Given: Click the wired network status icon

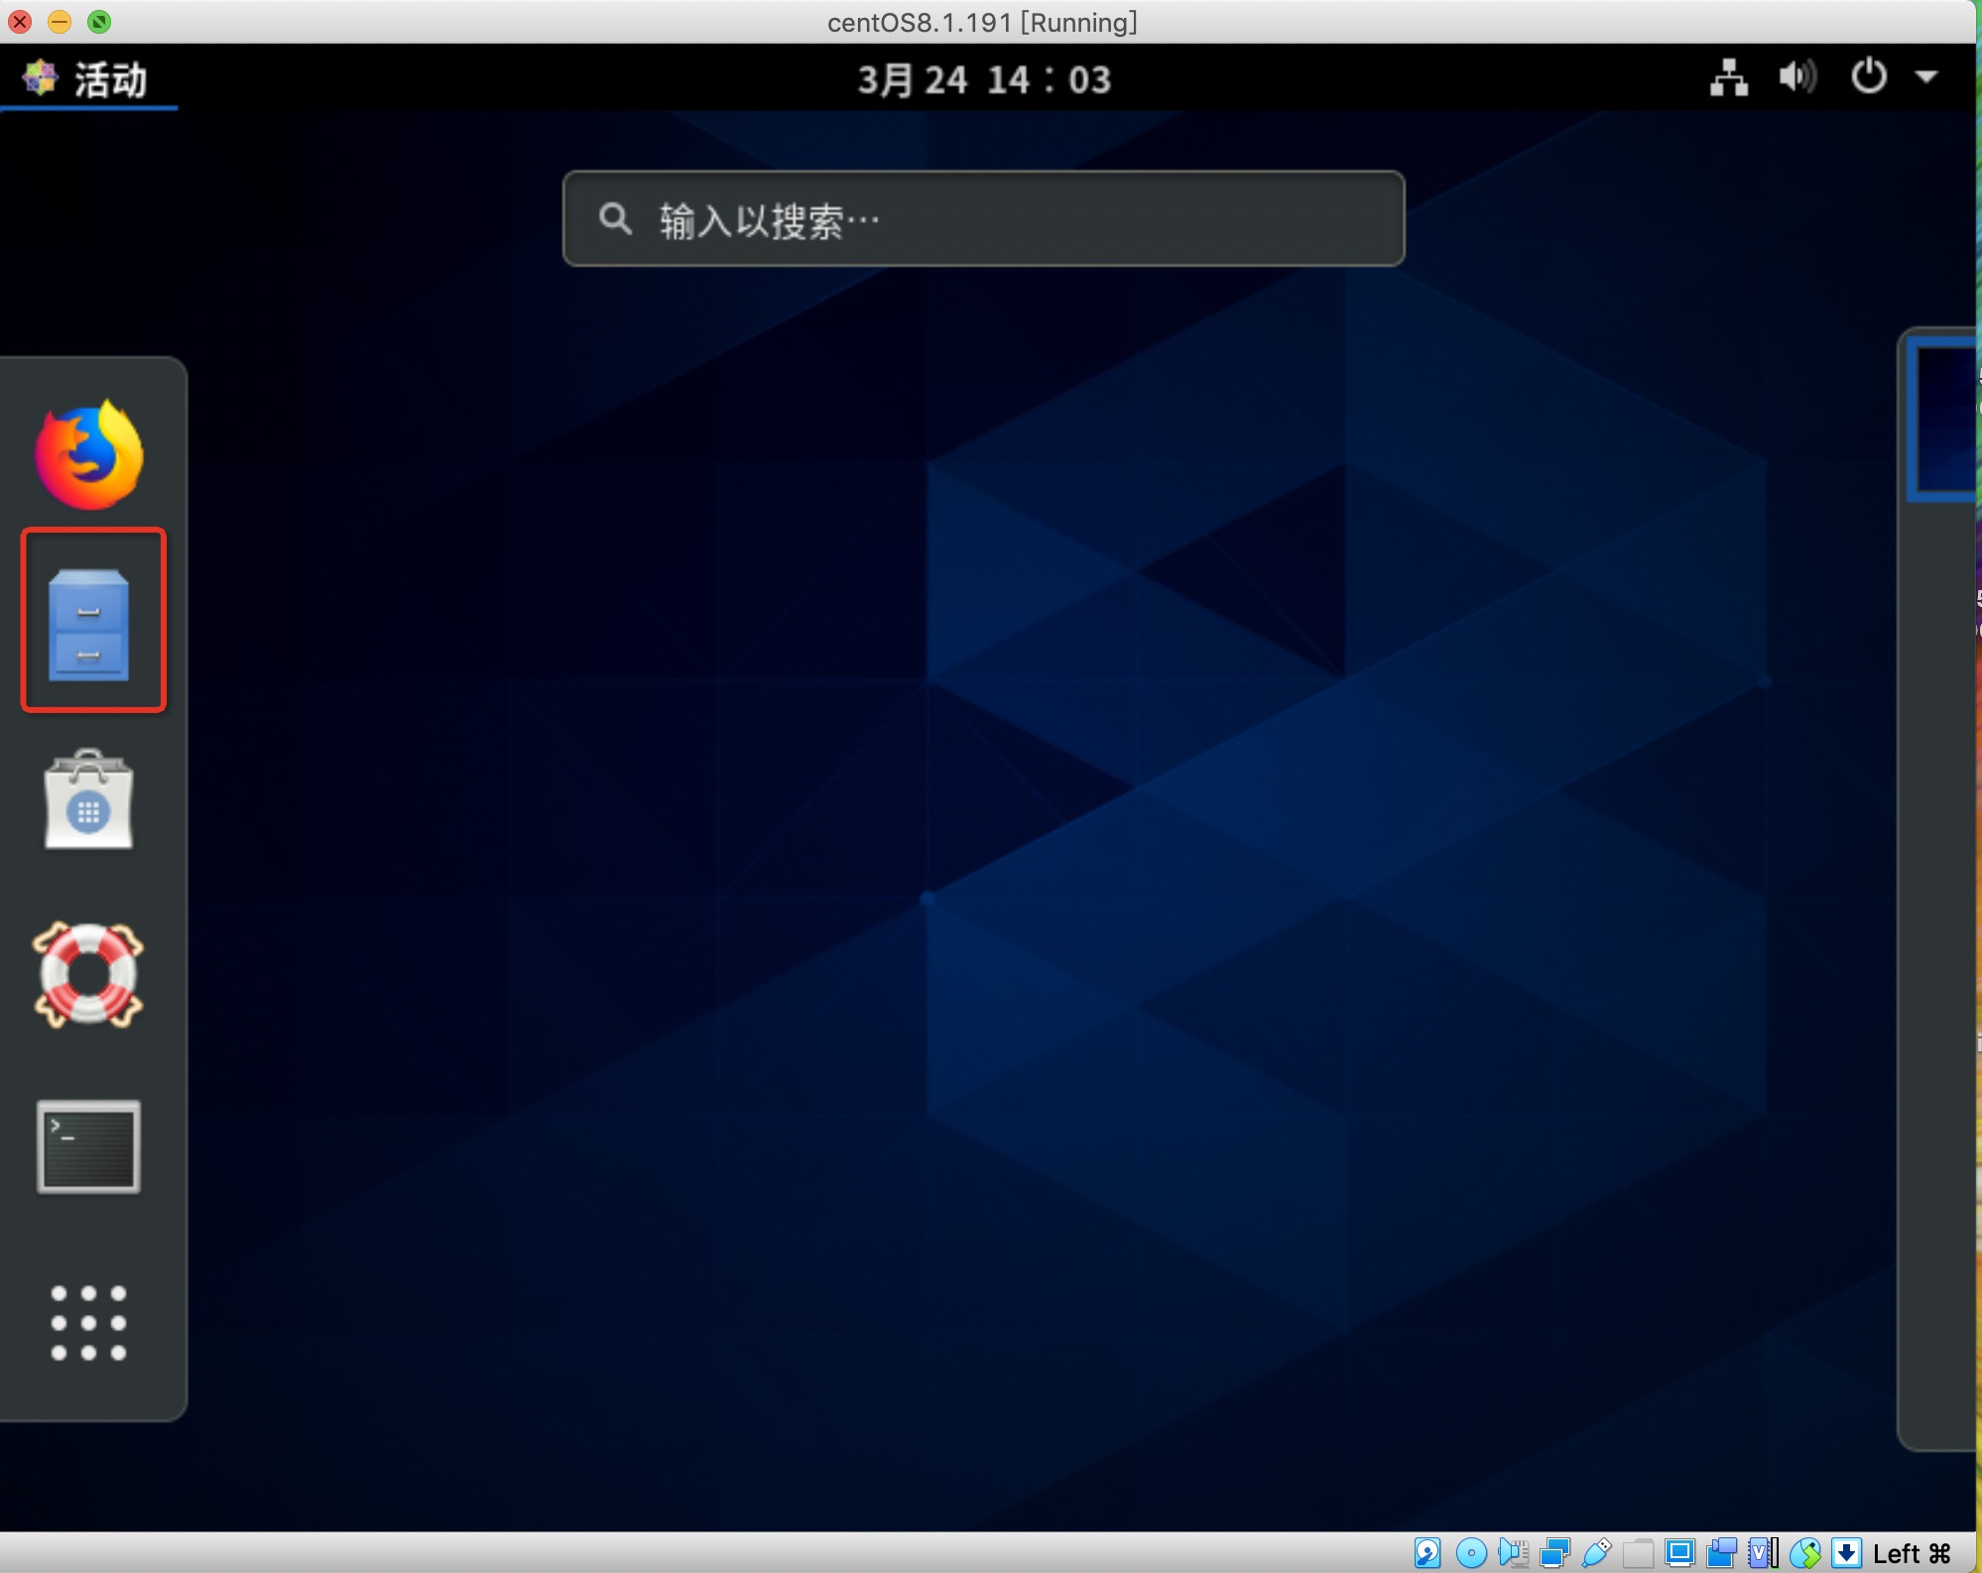Looking at the screenshot, I should coord(1728,77).
